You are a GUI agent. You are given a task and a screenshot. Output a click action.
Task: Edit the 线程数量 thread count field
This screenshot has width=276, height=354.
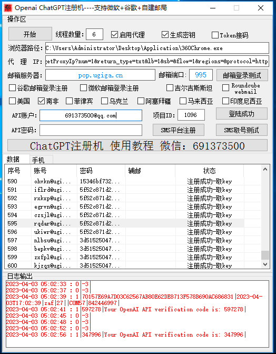(94, 34)
